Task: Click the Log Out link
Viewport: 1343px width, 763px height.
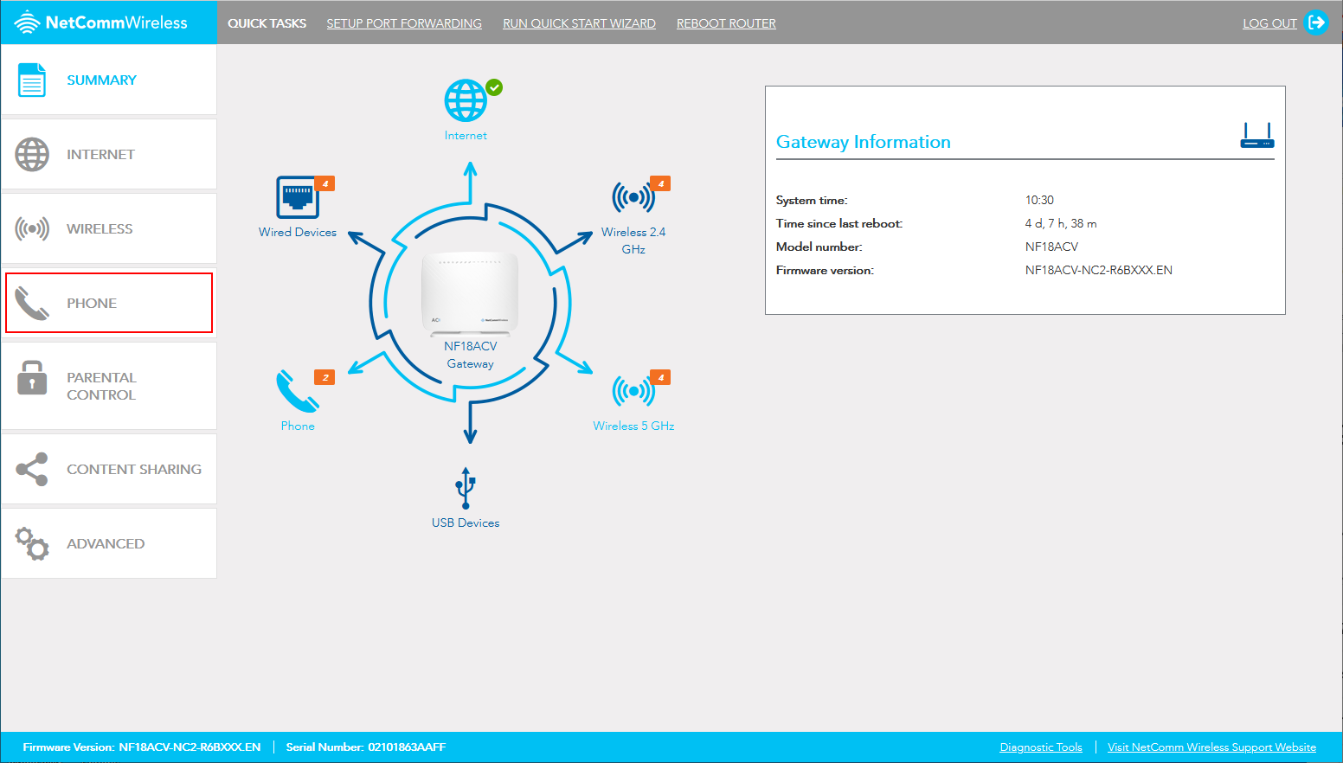Action: pyautogui.click(x=1269, y=23)
